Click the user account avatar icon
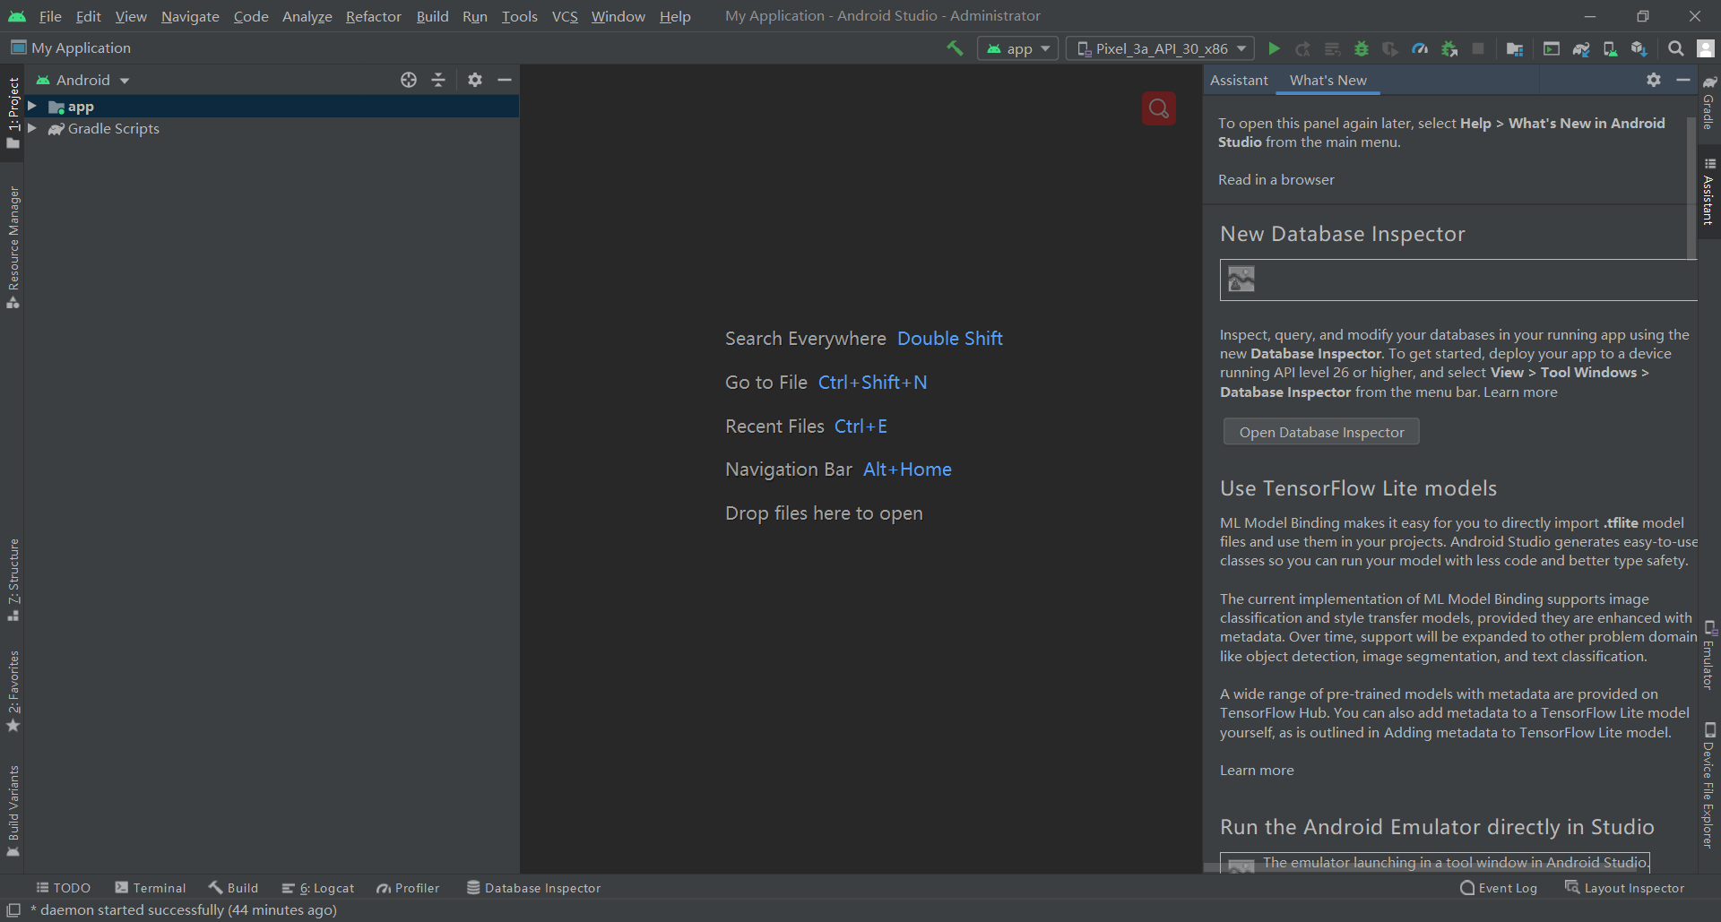The height and width of the screenshot is (922, 1721). click(1706, 48)
